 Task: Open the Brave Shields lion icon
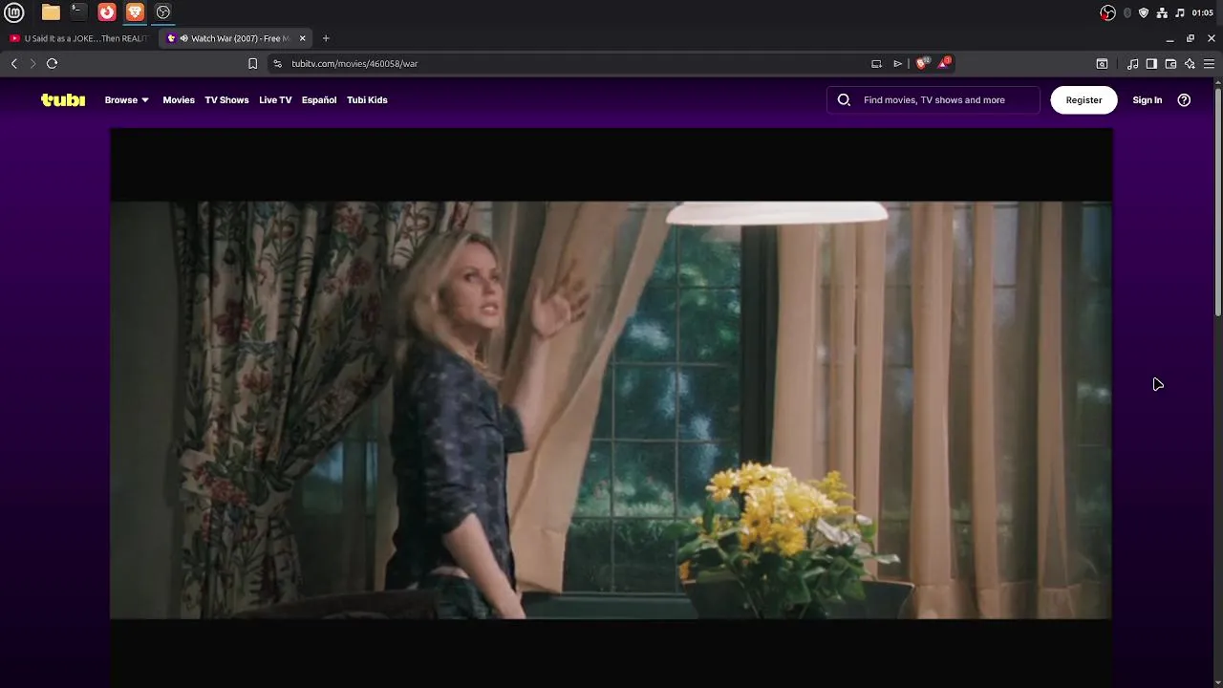[922, 63]
